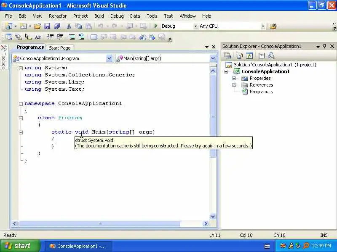
Task: Expand the Properties node
Action: click(x=234, y=79)
